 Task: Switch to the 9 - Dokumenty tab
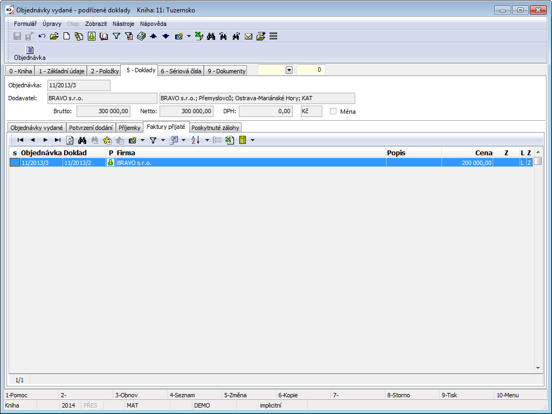click(226, 71)
